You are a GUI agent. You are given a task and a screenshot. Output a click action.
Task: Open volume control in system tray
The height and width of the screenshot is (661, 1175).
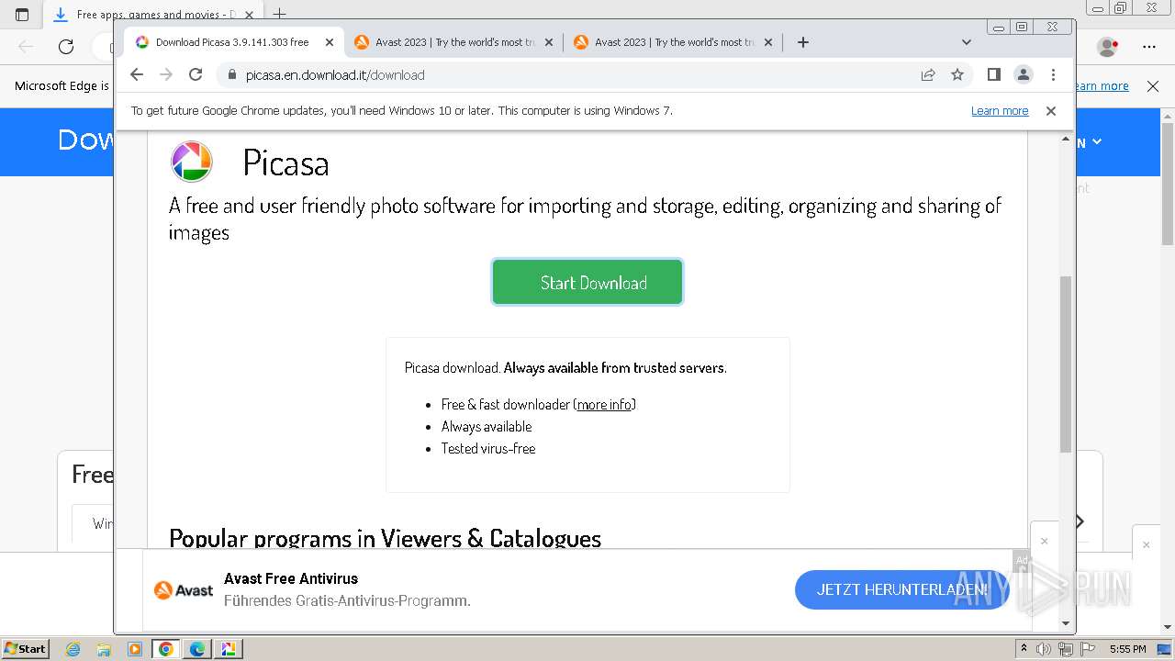(1044, 649)
